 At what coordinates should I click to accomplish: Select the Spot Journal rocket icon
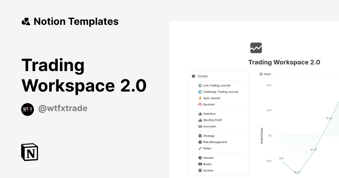click(200, 98)
